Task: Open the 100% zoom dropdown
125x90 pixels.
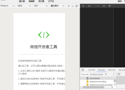Action: 24,6
